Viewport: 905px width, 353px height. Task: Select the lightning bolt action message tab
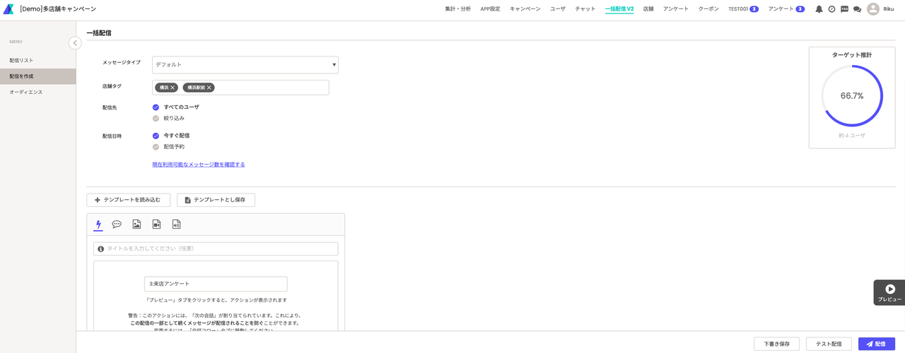(x=98, y=225)
